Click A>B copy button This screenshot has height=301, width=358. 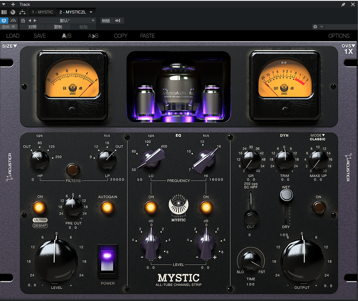click(93, 36)
